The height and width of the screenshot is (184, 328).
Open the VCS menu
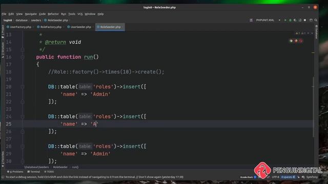80,14
